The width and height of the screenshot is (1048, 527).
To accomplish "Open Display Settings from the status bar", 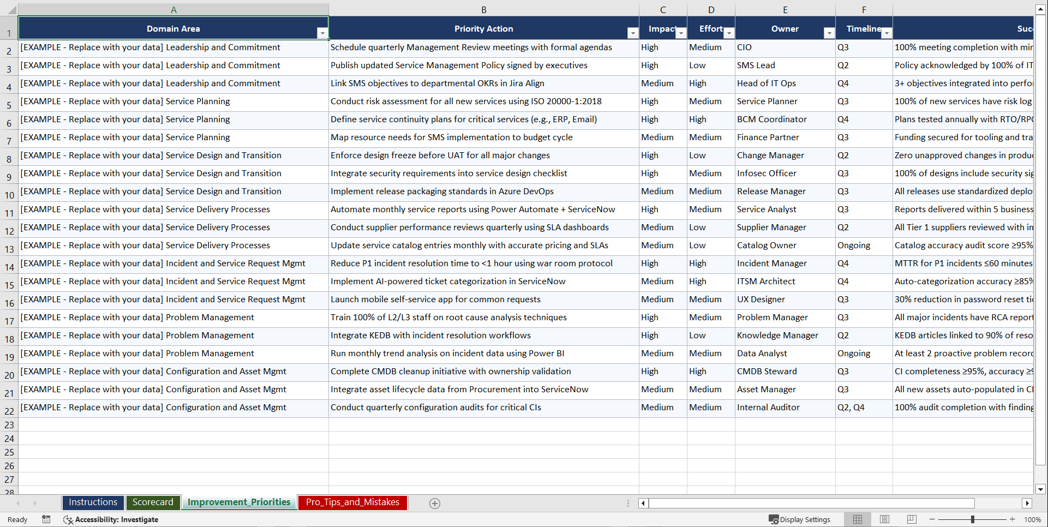I will point(800,519).
